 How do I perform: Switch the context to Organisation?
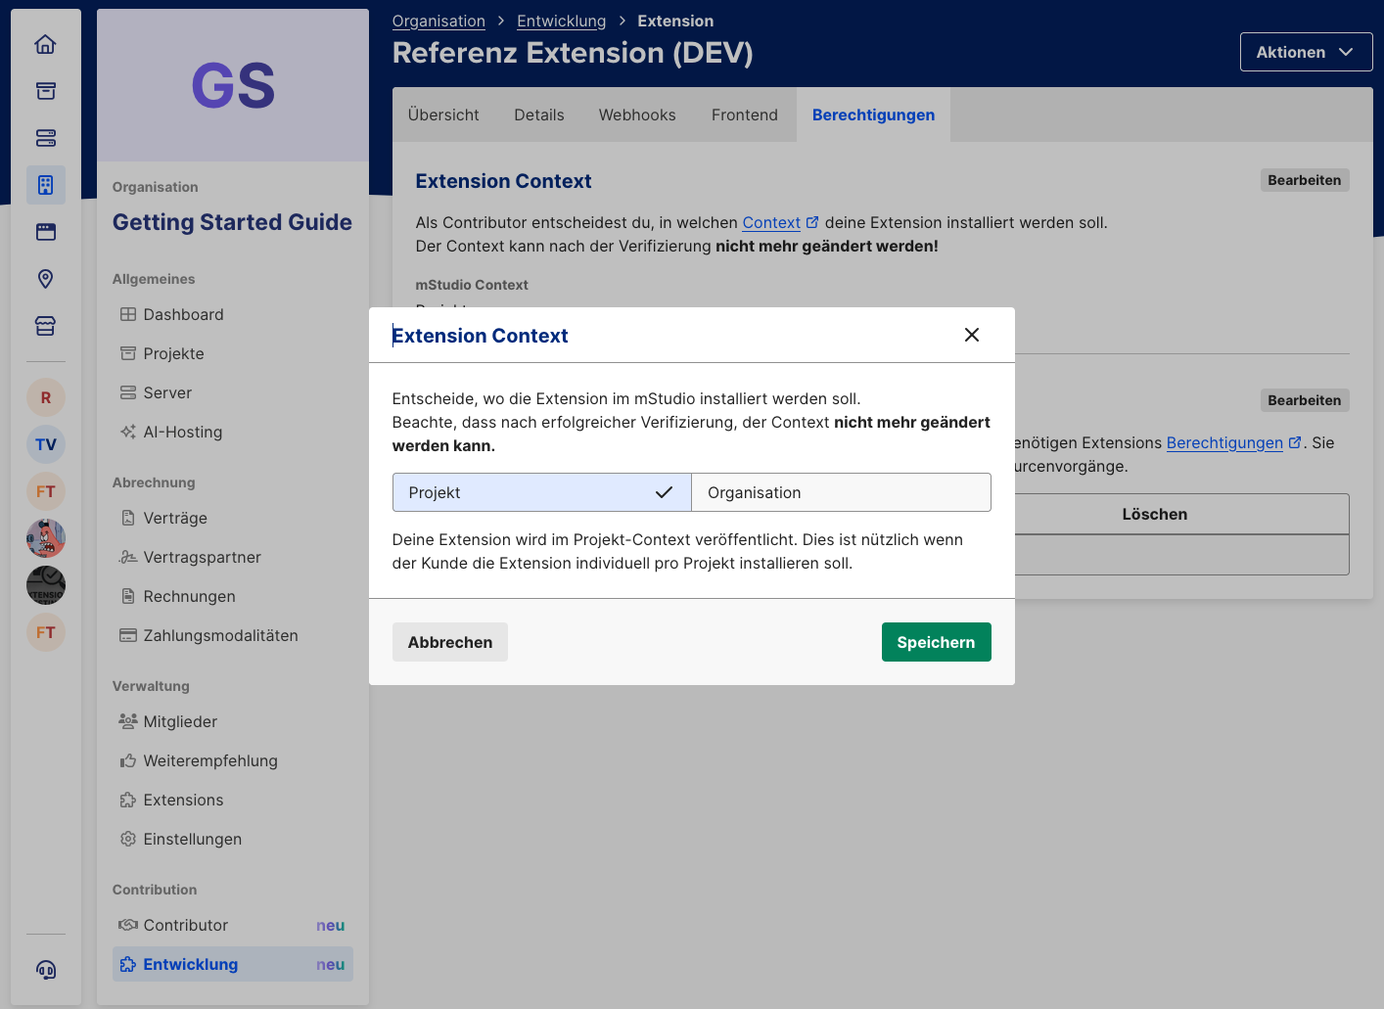click(841, 492)
